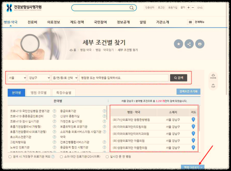The height and width of the screenshot is (171, 231).
Task: Click the star bookmark icon
Action: [178, 44]
